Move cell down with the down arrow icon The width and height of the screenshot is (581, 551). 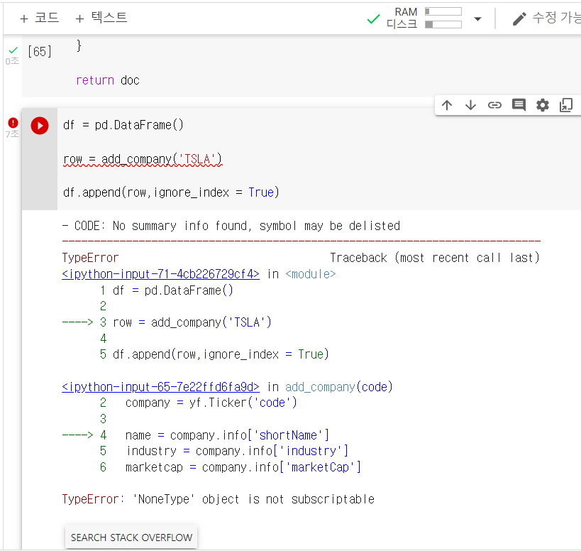(x=470, y=105)
